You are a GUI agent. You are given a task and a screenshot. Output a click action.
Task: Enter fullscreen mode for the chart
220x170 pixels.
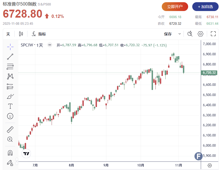213,34
